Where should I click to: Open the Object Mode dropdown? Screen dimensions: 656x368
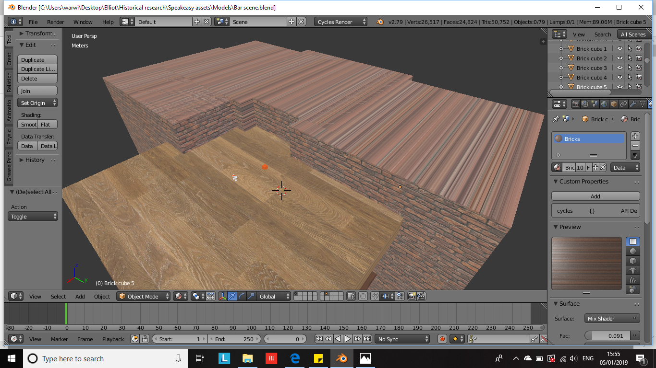144,297
